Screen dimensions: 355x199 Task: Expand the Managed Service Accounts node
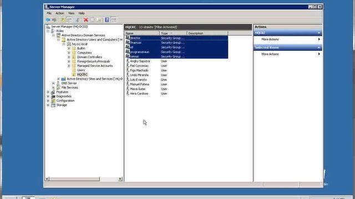pyautogui.click(x=69, y=66)
